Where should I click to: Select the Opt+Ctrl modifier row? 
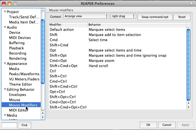coord(118,92)
